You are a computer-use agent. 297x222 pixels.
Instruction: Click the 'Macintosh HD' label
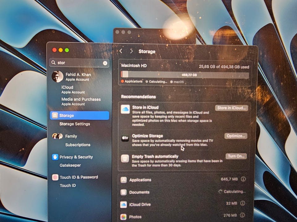(x=134, y=66)
